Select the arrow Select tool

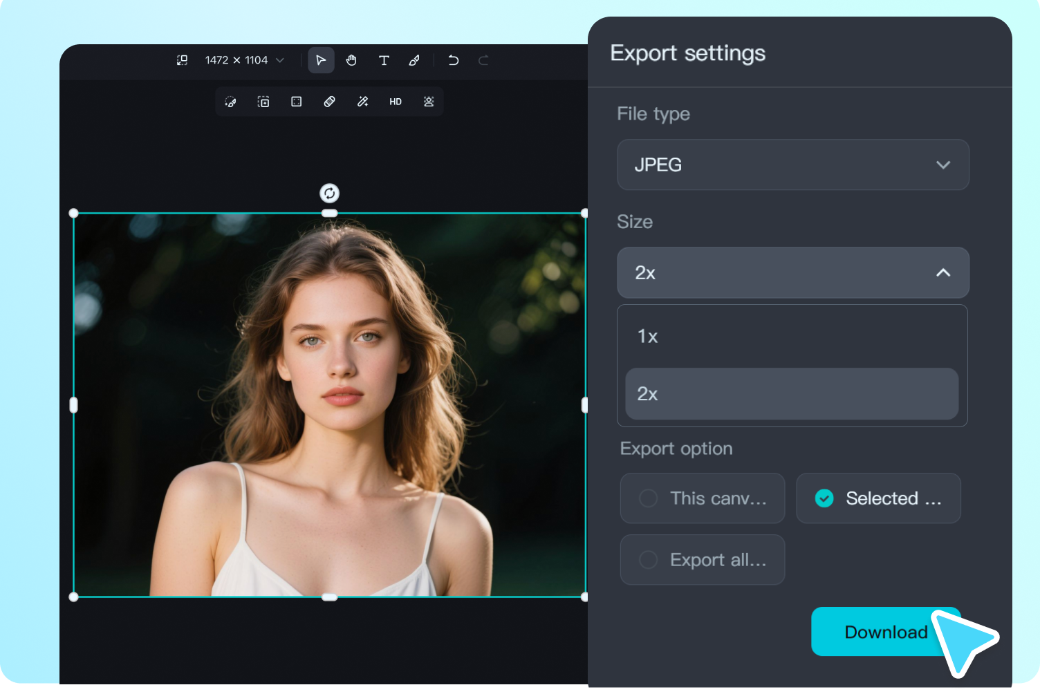pyautogui.click(x=321, y=60)
